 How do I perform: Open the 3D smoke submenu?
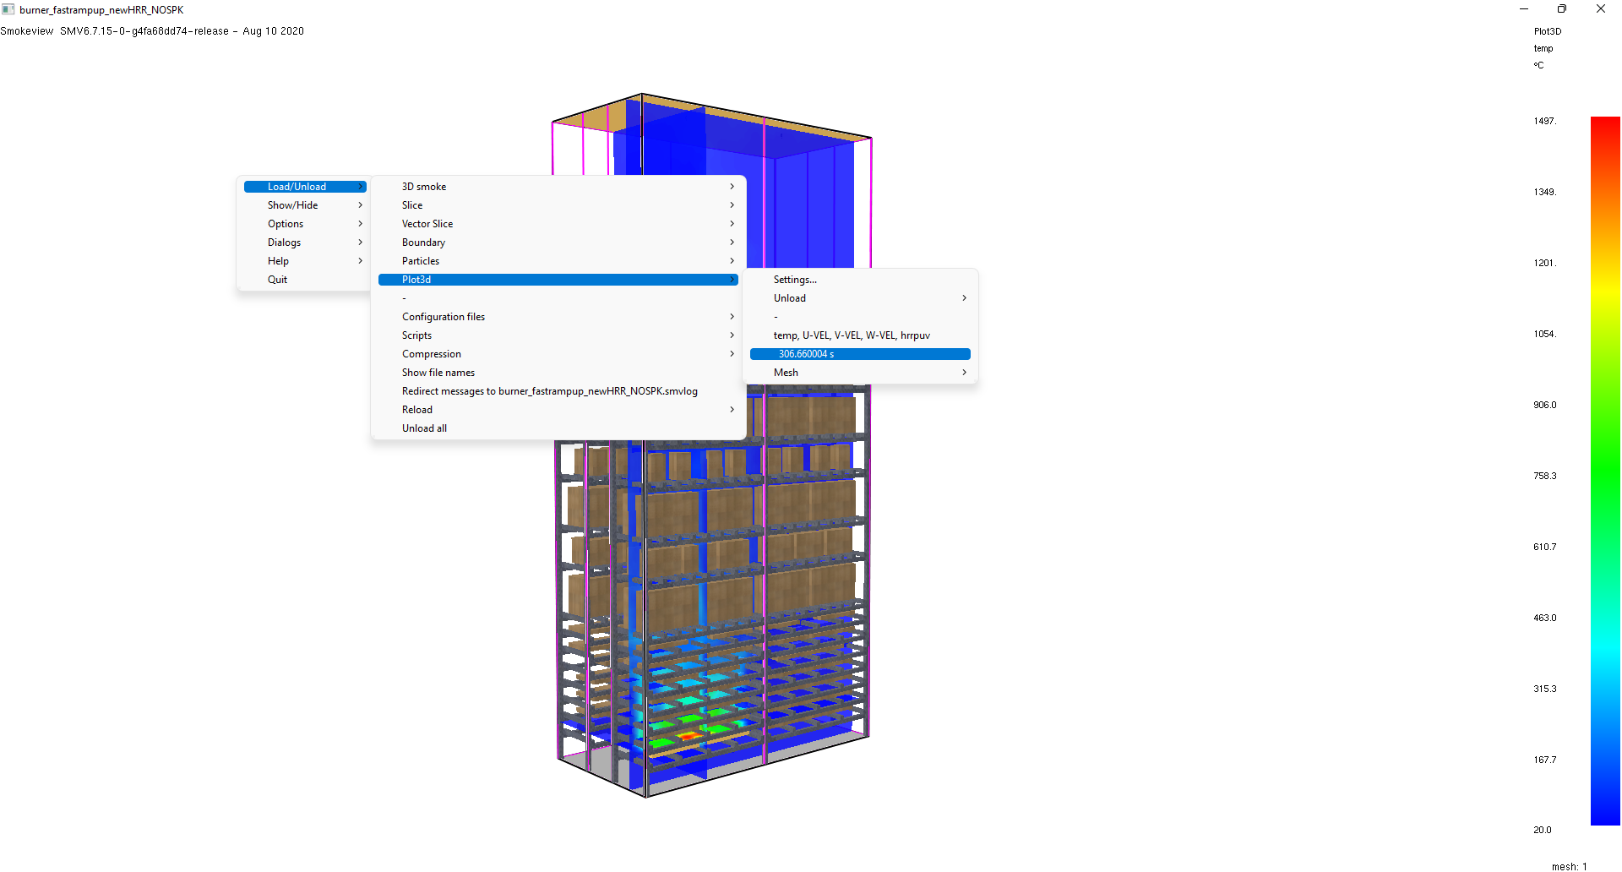coord(423,186)
